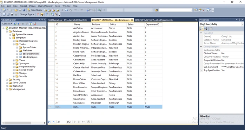The height and width of the screenshot is (130, 245).
Task: Collapse the SampleDB database node
Action: [x=10, y=38]
